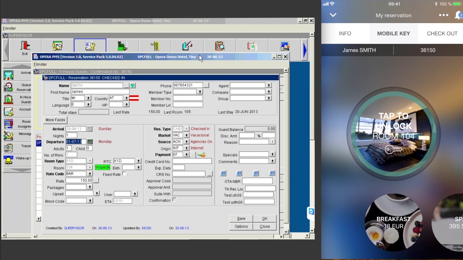The image size is (463, 260).
Task: Toggle the Fixed Rate checkbox
Action: (124, 174)
